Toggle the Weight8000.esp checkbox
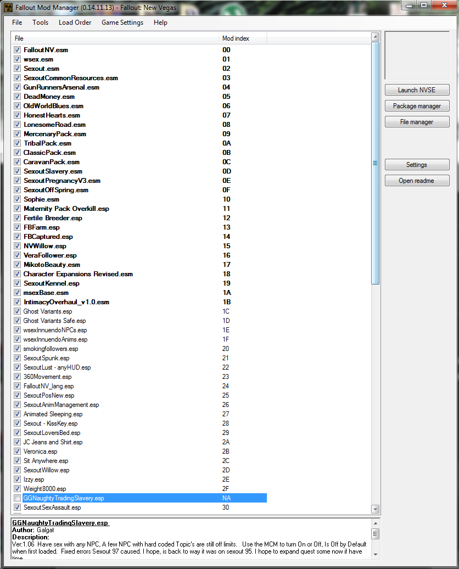This screenshot has width=459, height=569. (x=17, y=489)
